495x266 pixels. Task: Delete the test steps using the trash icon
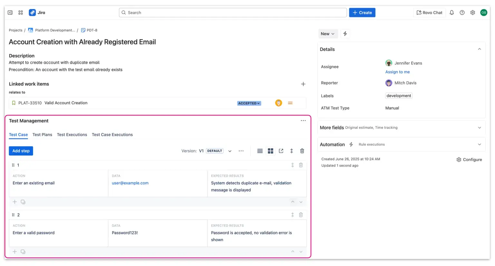point(302,151)
